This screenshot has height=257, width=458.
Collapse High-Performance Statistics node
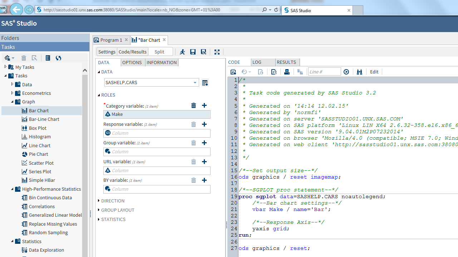tap(12, 189)
